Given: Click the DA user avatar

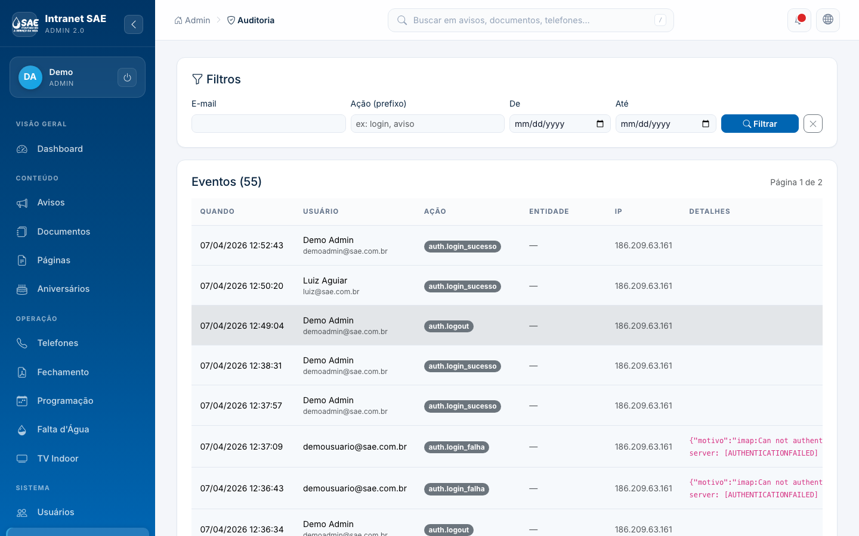Looking at the screenshot, I should point(30,77).
